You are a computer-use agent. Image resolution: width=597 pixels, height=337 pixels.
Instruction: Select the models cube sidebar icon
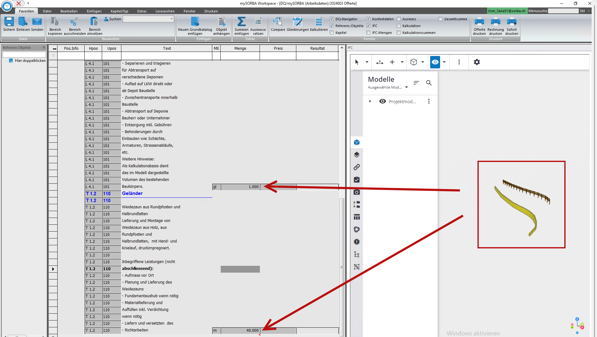click(357, 142)
